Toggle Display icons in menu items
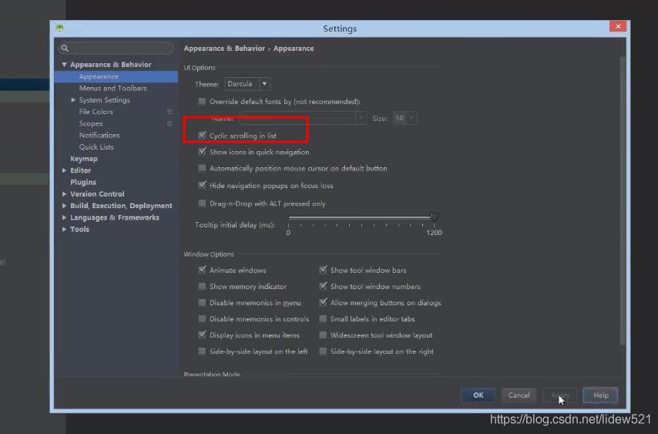Viewport: 658px width, 434px height. click(x=203, y=335)
